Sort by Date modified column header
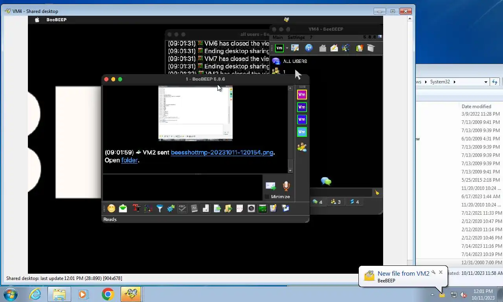This screenshot has width=503, height=302. (476, 106)
